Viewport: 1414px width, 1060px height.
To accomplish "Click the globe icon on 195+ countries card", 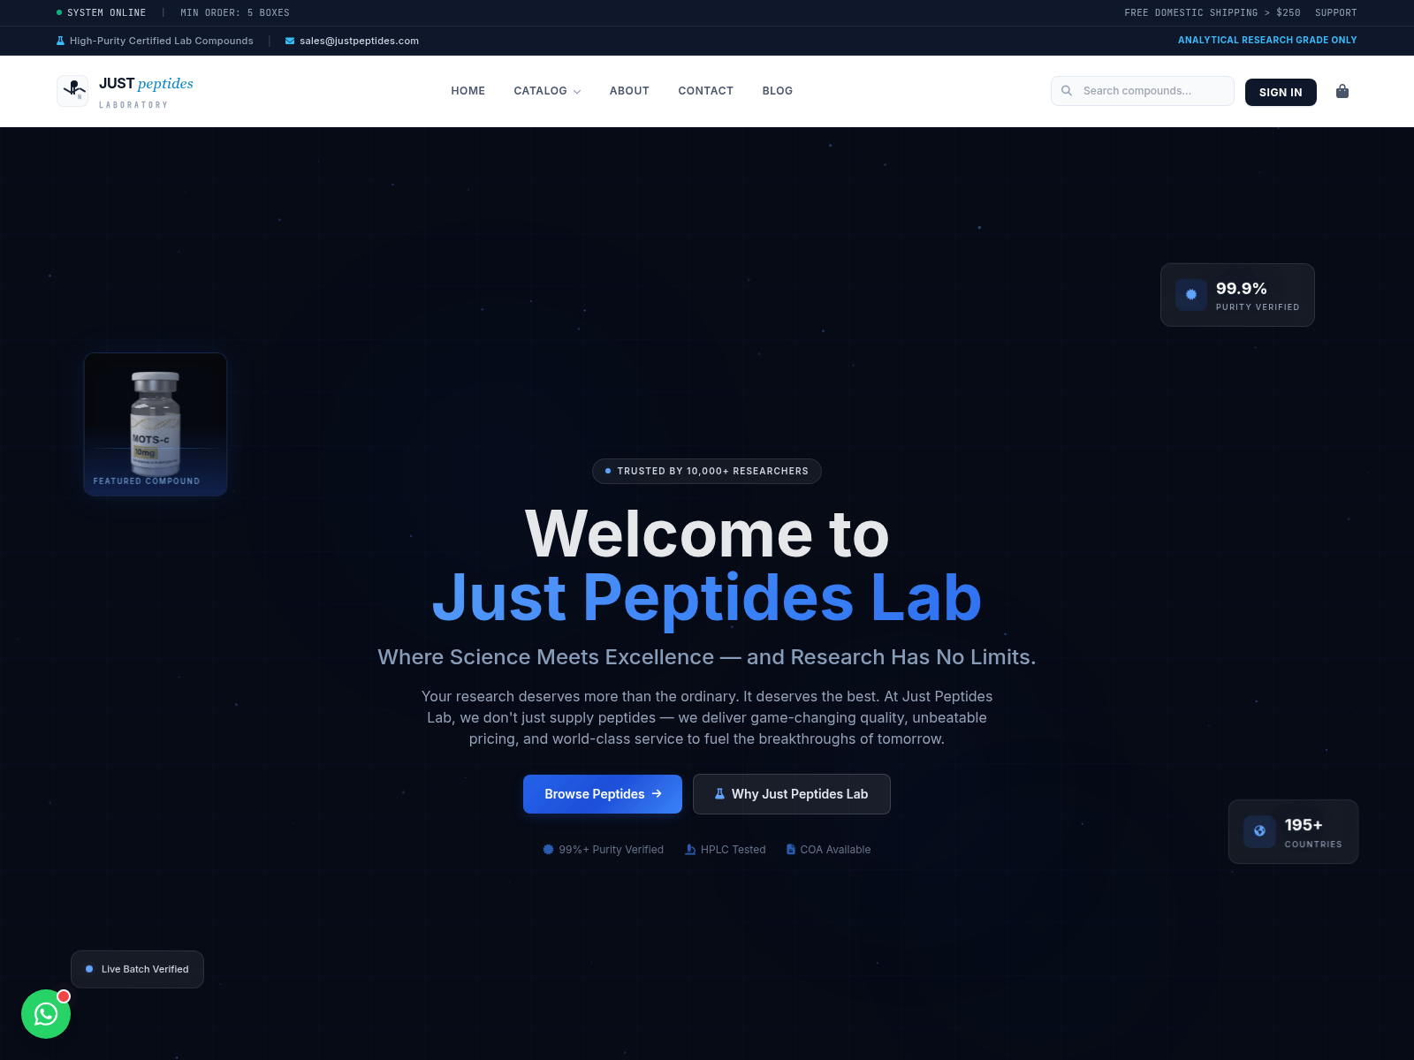I will (1259, 831).
